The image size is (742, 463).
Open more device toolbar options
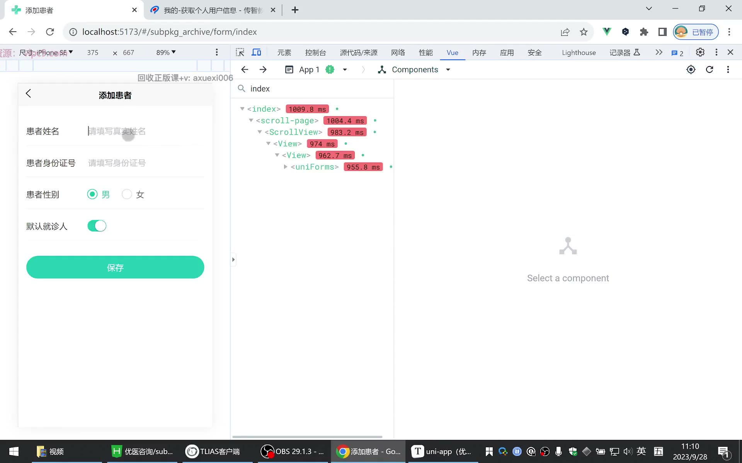(x=217, y=52)
